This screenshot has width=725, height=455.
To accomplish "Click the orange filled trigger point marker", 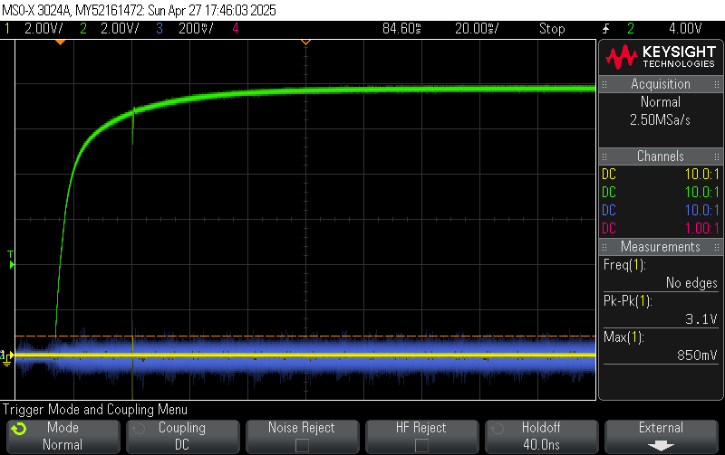I will click(60, 43).
